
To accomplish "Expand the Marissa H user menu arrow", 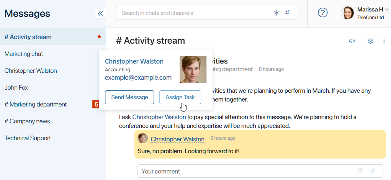I will pos(387,10).
